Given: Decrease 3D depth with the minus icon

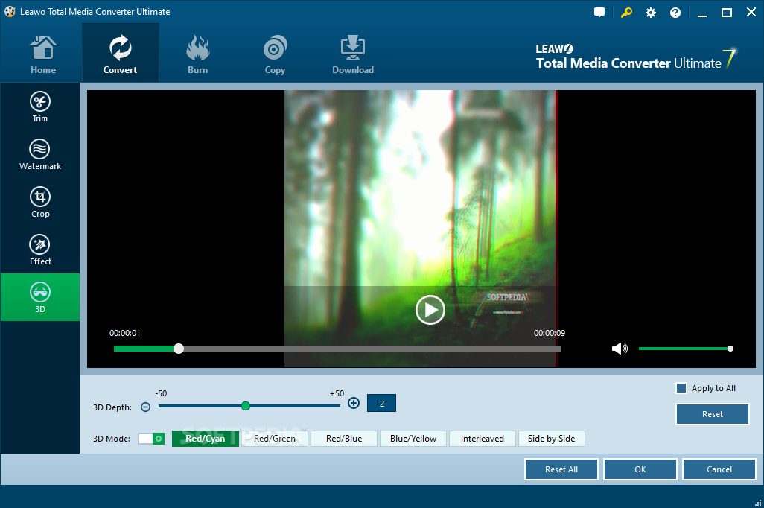Looking at the screenshot, I should click(x=145, y=407).
